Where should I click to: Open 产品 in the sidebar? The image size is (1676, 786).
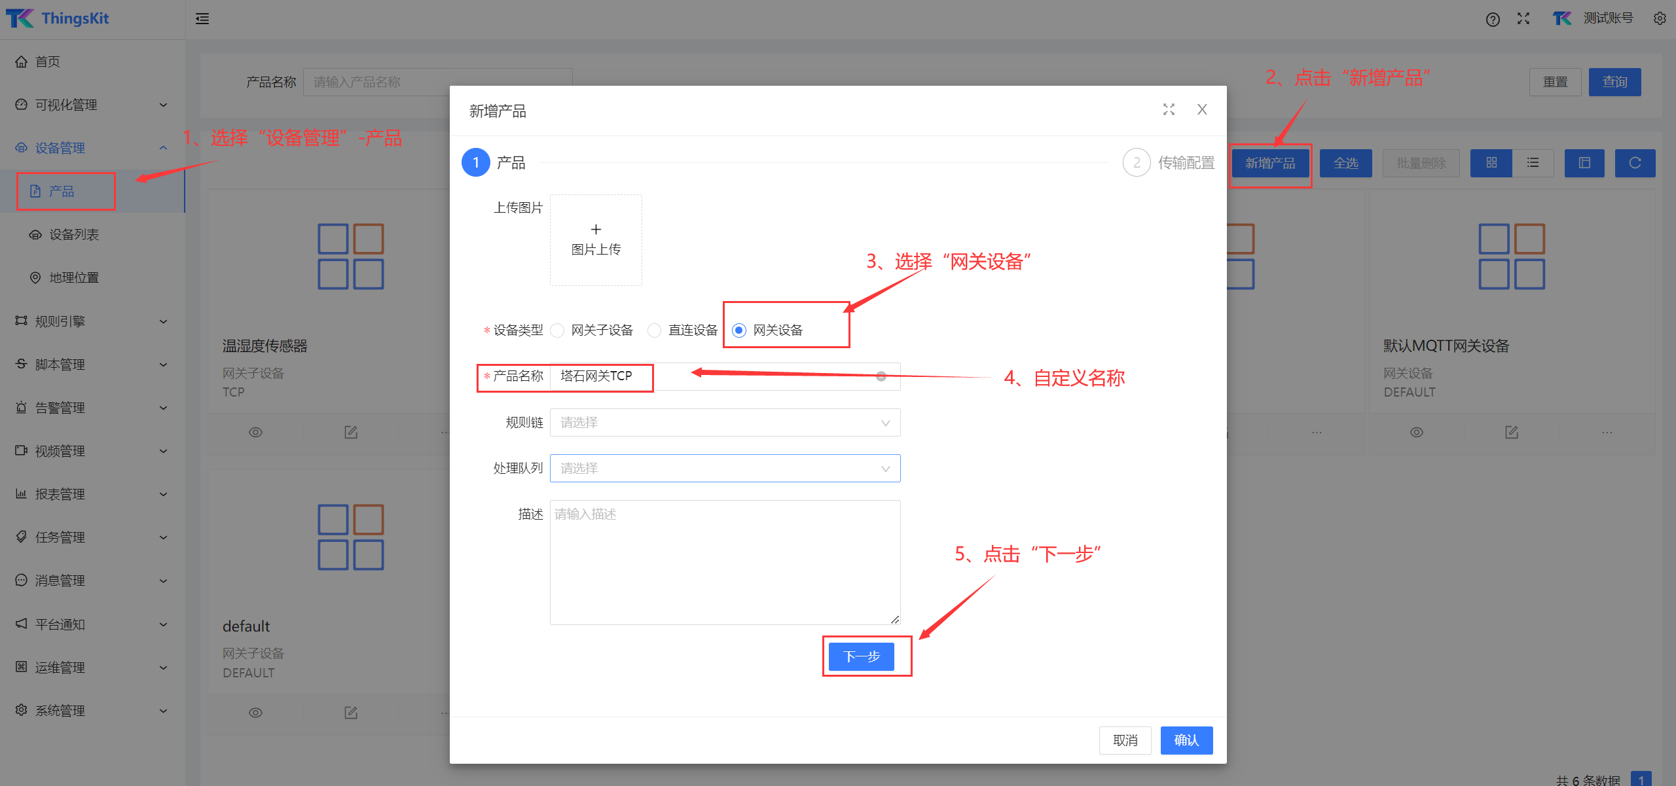pos(92,191)
